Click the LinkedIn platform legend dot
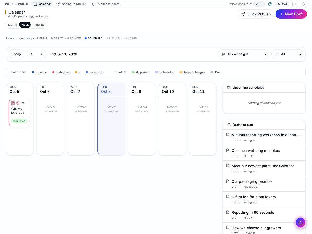312x234 pixels. [33, 72]
